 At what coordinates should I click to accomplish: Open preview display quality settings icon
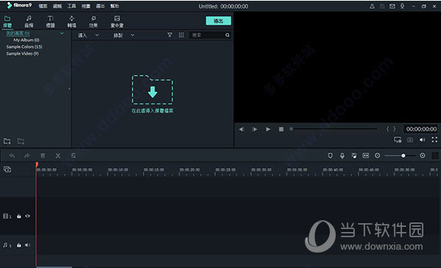tap(398, 140)
